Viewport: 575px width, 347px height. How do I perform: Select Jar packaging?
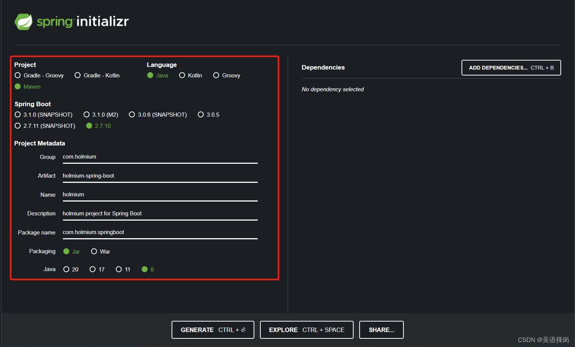(72, 252)
